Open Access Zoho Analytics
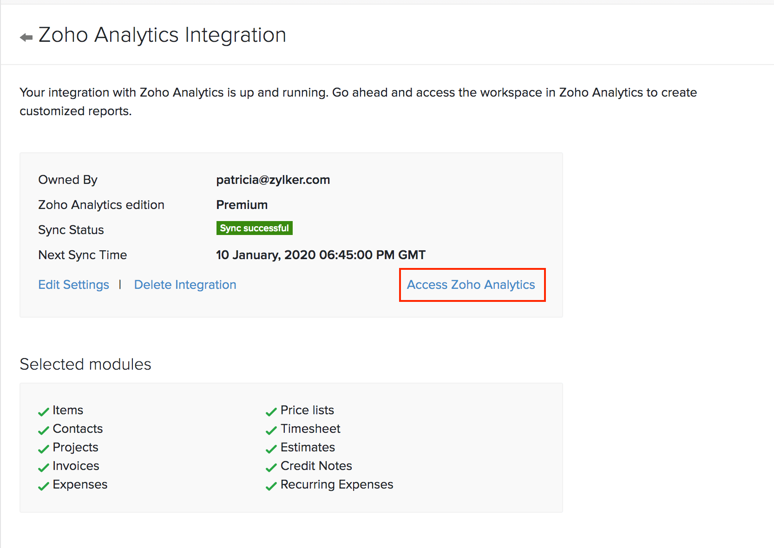 pos(472,285)
